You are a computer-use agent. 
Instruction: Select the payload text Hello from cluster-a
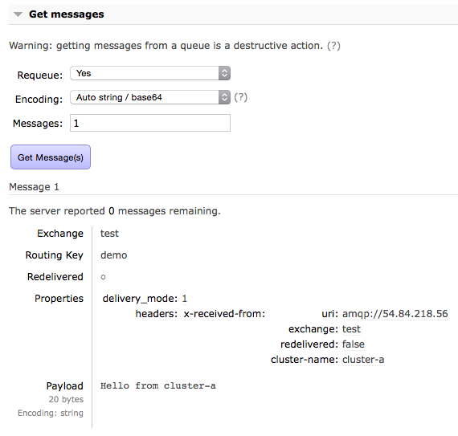tap(158, 385)
